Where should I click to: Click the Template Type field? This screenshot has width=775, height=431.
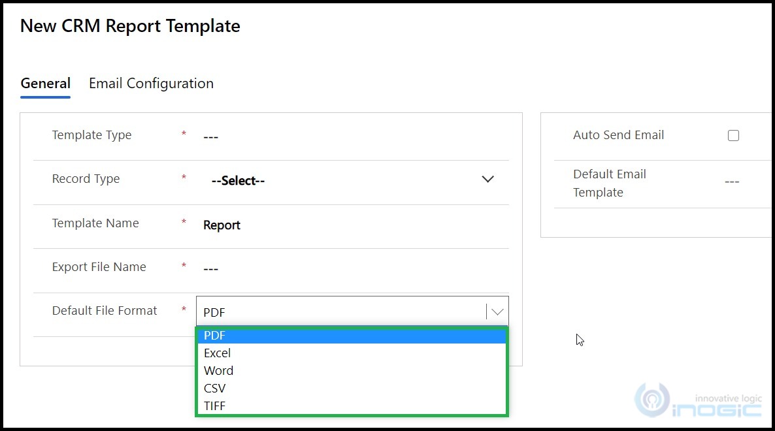352,136
